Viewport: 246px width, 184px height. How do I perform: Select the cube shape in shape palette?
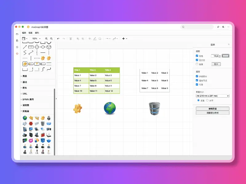(49, 47)
